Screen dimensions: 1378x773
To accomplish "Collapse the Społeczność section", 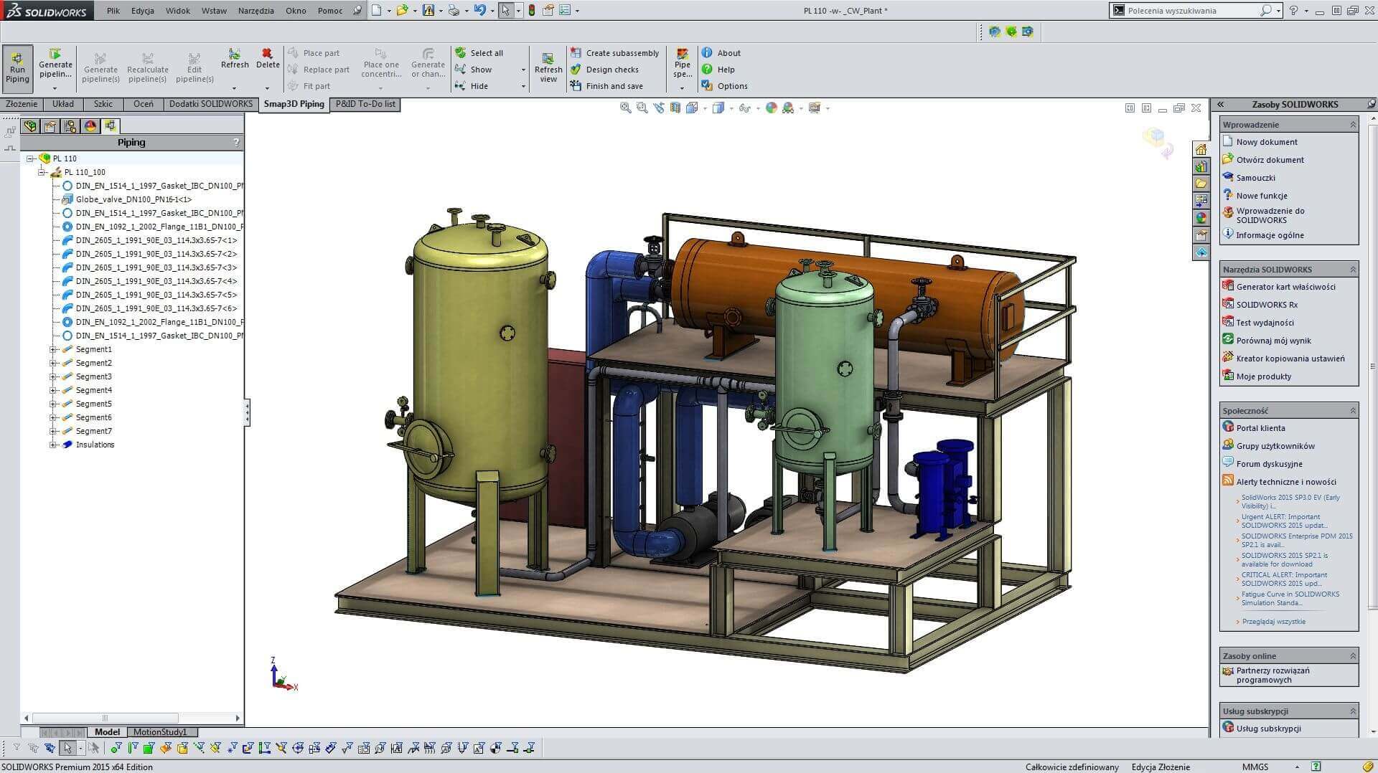I will pos(1353,411).
